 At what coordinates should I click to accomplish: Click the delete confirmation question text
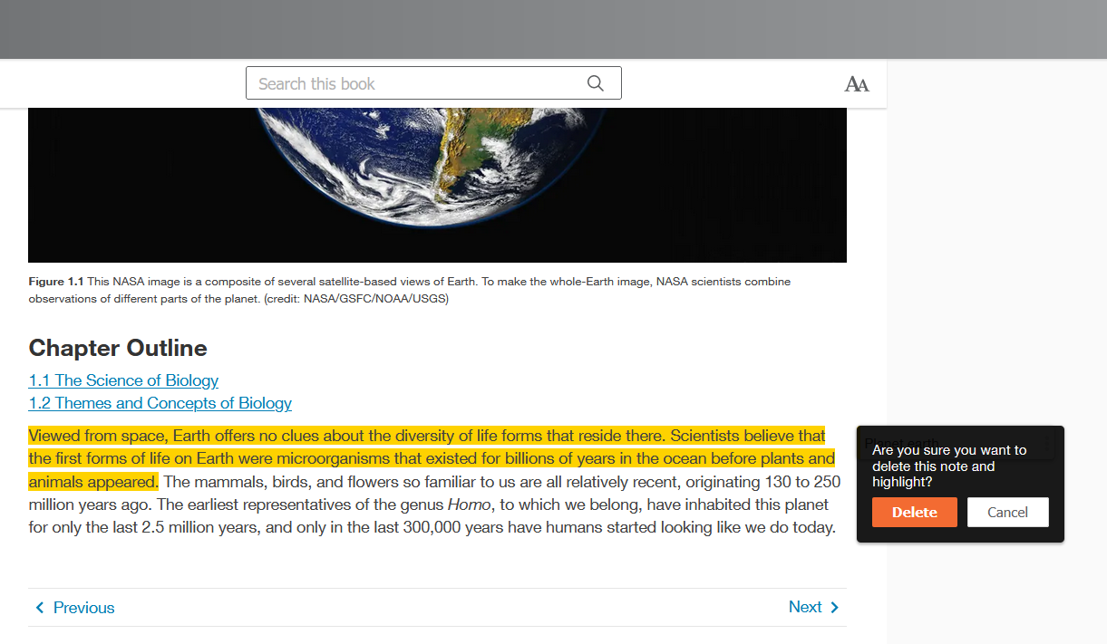tap(948, 466)
